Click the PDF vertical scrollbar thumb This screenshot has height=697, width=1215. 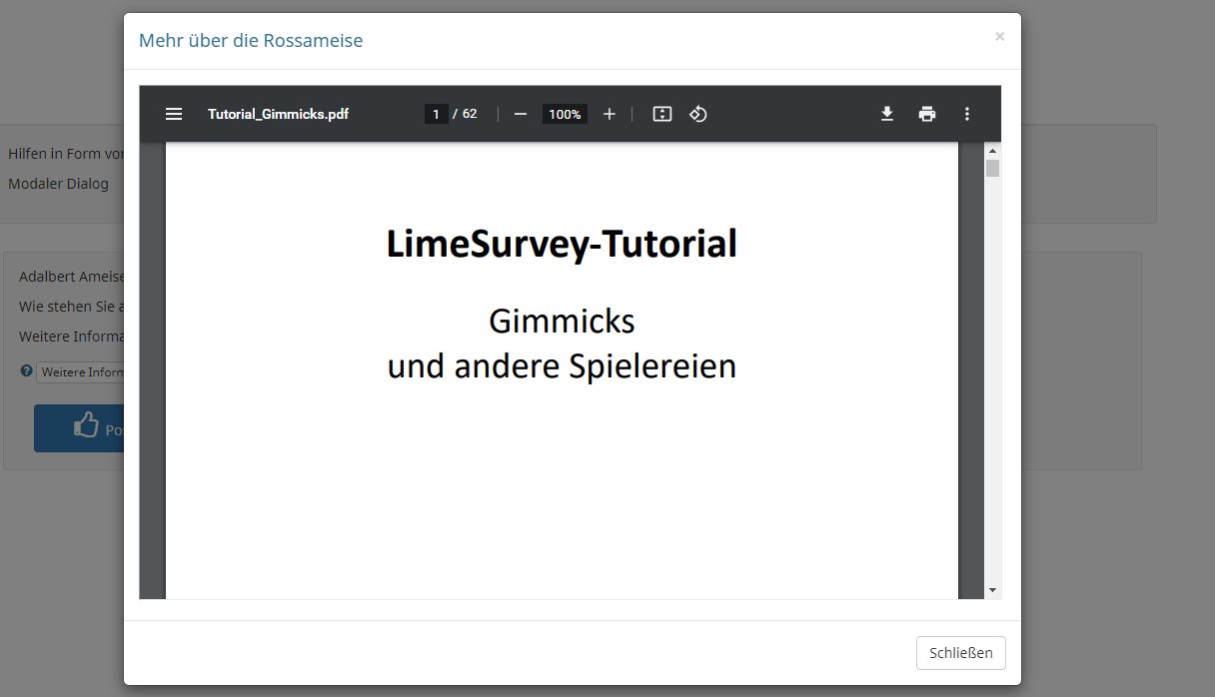click(x=992, y=168)
